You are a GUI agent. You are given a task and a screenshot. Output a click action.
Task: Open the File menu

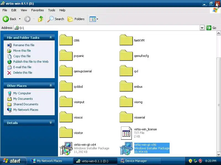click(x=5, y=10)
